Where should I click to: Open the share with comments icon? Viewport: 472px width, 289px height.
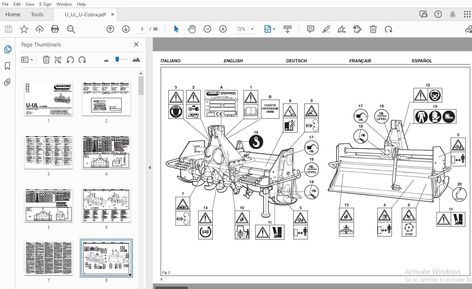(423, 15)
